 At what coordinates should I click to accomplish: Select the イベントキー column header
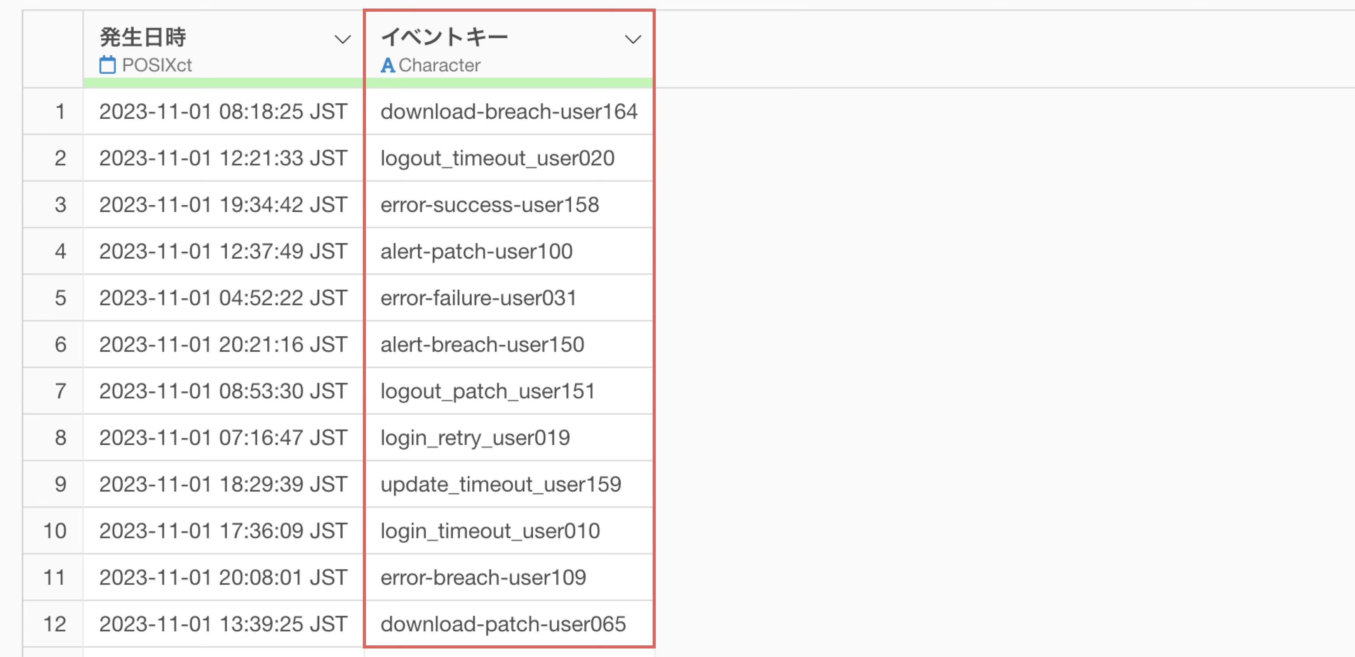pyautogui.click(x=444, y=38)
